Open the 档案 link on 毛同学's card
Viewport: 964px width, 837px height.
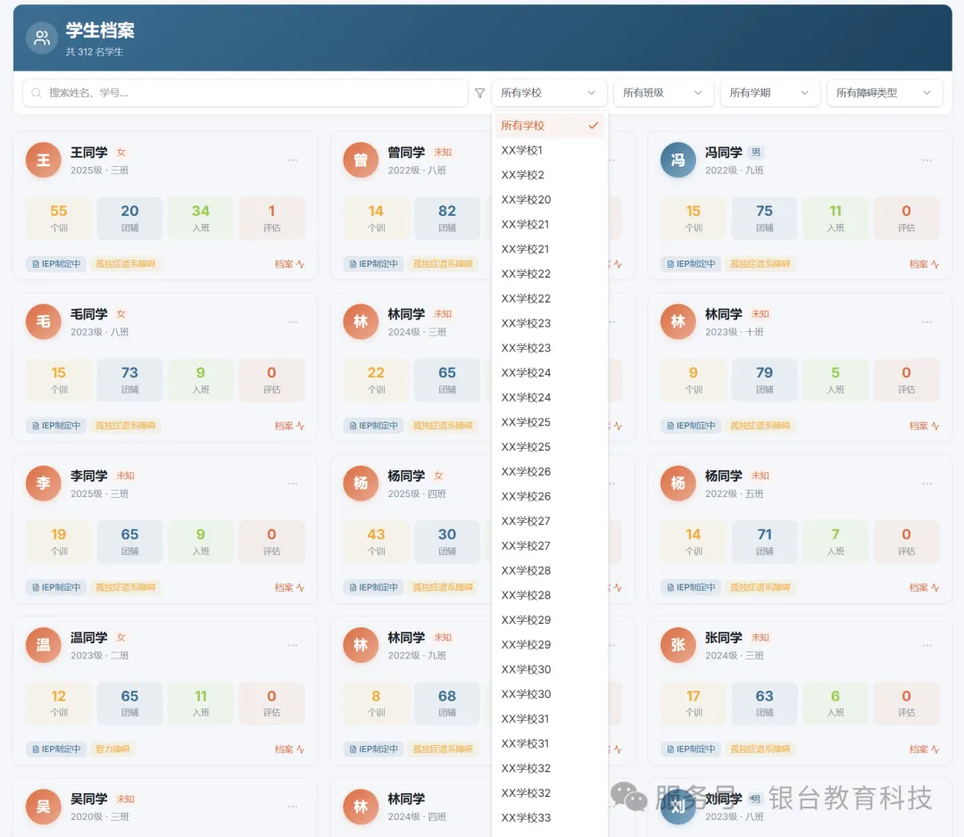pos(289,426)
